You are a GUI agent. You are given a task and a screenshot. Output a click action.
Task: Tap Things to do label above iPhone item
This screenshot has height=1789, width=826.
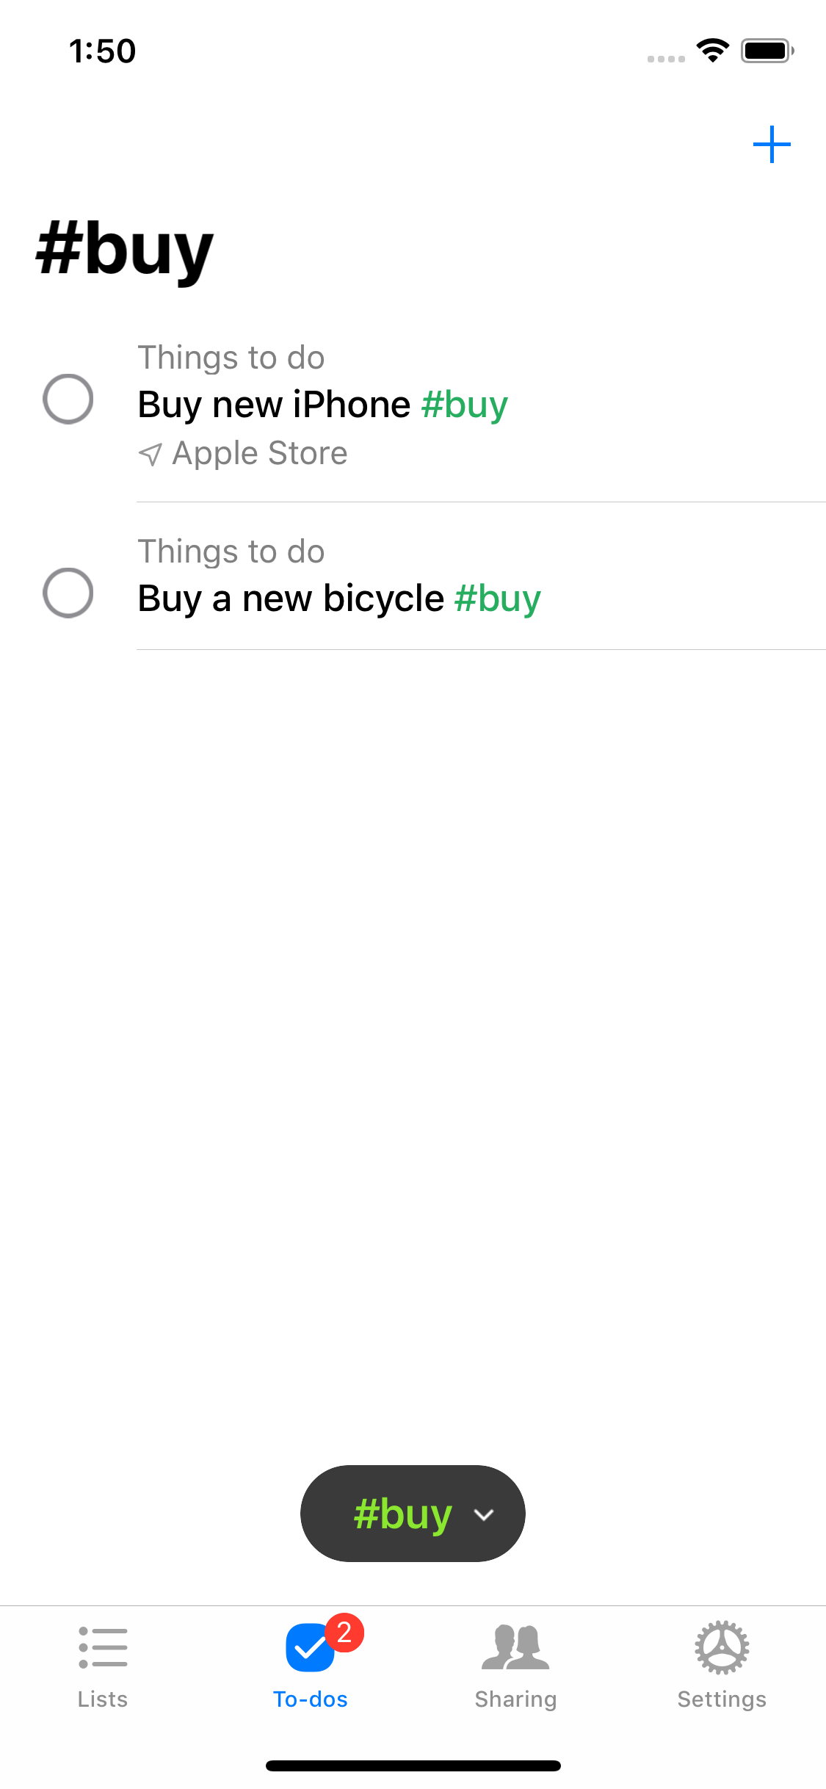pos(231,358)
